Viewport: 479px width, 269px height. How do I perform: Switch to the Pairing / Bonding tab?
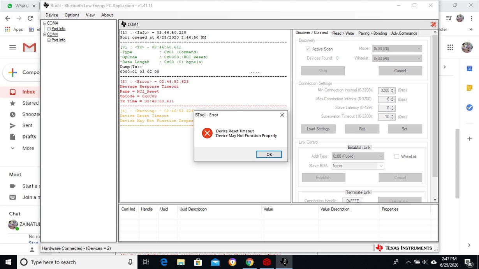point(372,33)
